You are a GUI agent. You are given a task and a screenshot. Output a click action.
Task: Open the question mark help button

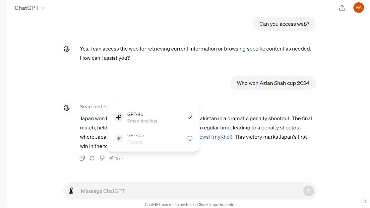[x=364, y=202]
